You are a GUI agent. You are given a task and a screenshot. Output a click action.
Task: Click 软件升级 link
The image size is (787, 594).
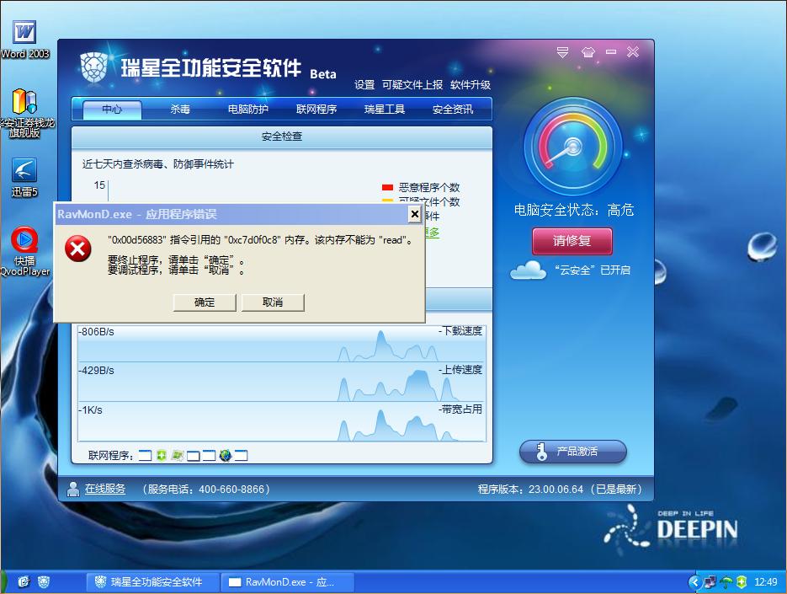(x=471, y=84)
